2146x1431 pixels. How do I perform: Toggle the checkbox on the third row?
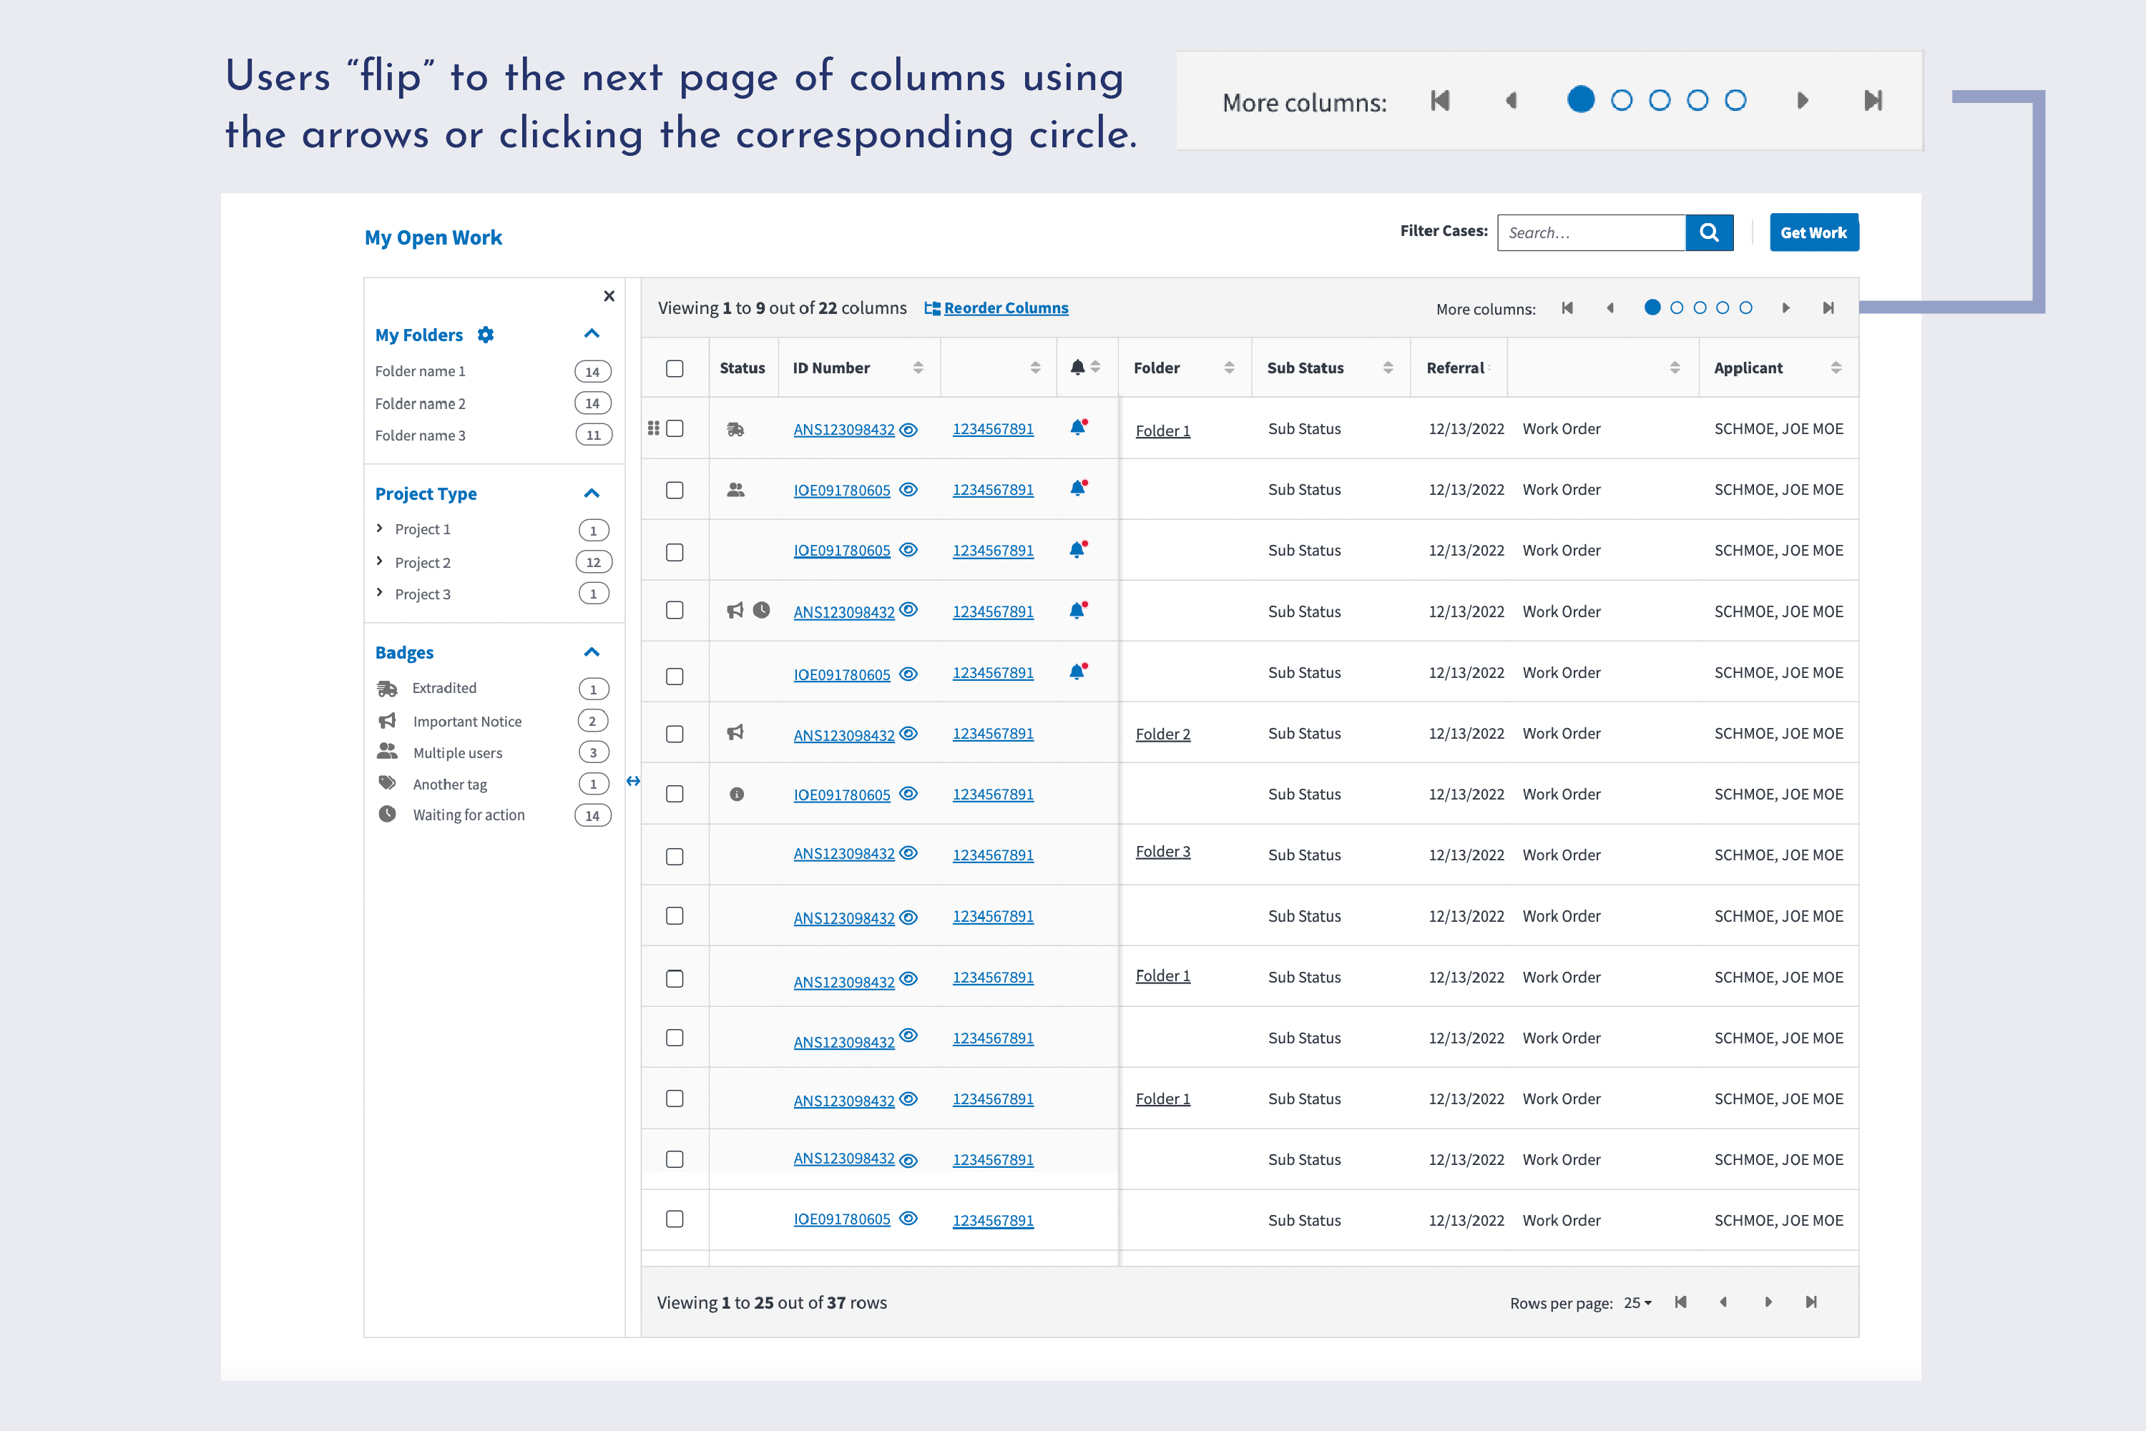[677, 549]
